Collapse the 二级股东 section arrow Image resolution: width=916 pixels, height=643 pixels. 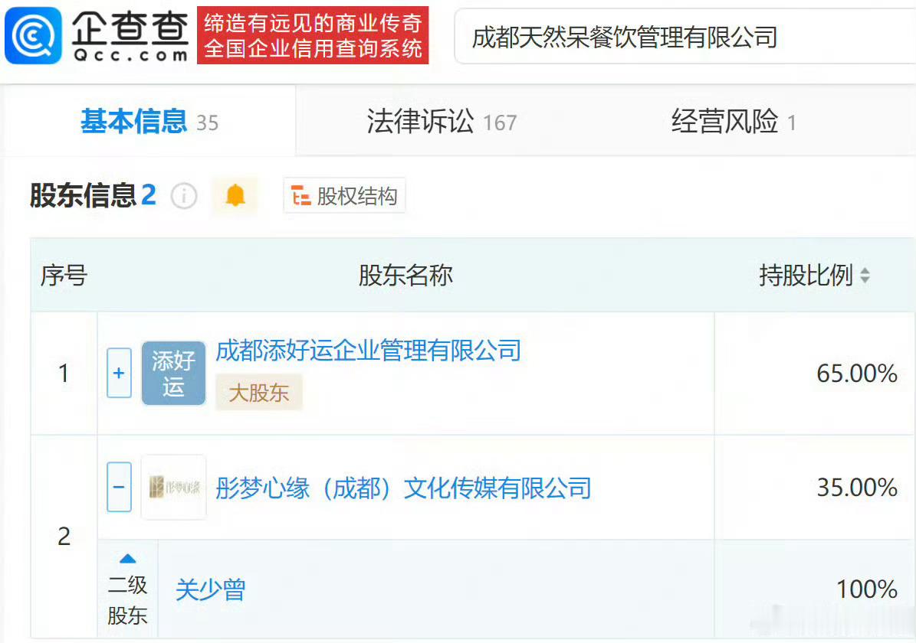[x=127, y=559]
